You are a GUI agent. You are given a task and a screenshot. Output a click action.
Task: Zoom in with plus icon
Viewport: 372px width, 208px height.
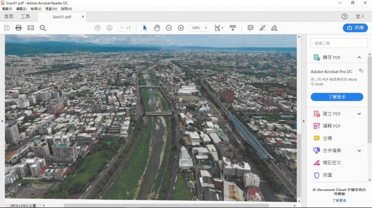[181, 28]
